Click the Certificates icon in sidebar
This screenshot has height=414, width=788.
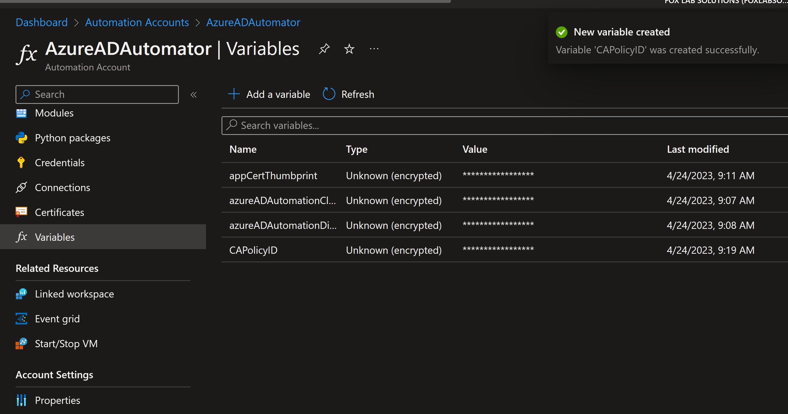pyautogui.click(x=22, y=212)
